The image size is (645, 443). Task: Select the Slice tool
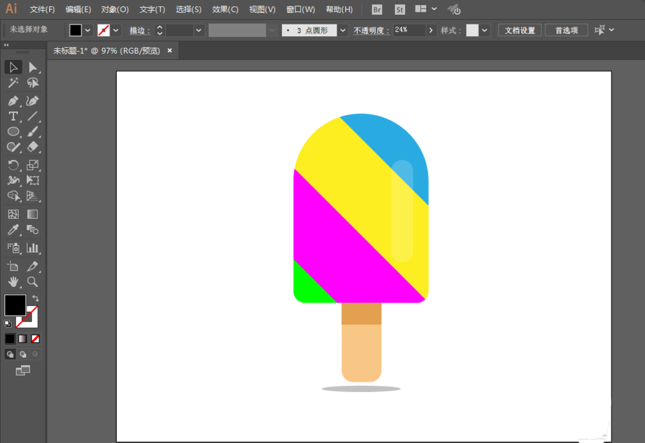tap(32, 266)
